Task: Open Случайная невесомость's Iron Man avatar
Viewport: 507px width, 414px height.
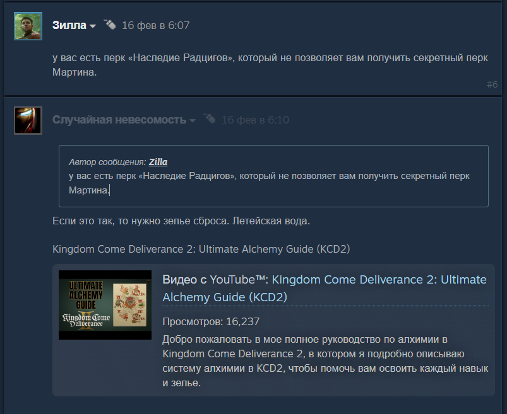Action: coord(28,121)
